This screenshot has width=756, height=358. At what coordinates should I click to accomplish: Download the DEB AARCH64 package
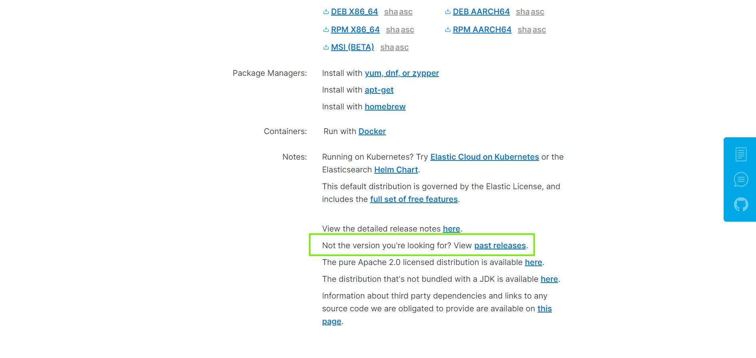[481, 12]
